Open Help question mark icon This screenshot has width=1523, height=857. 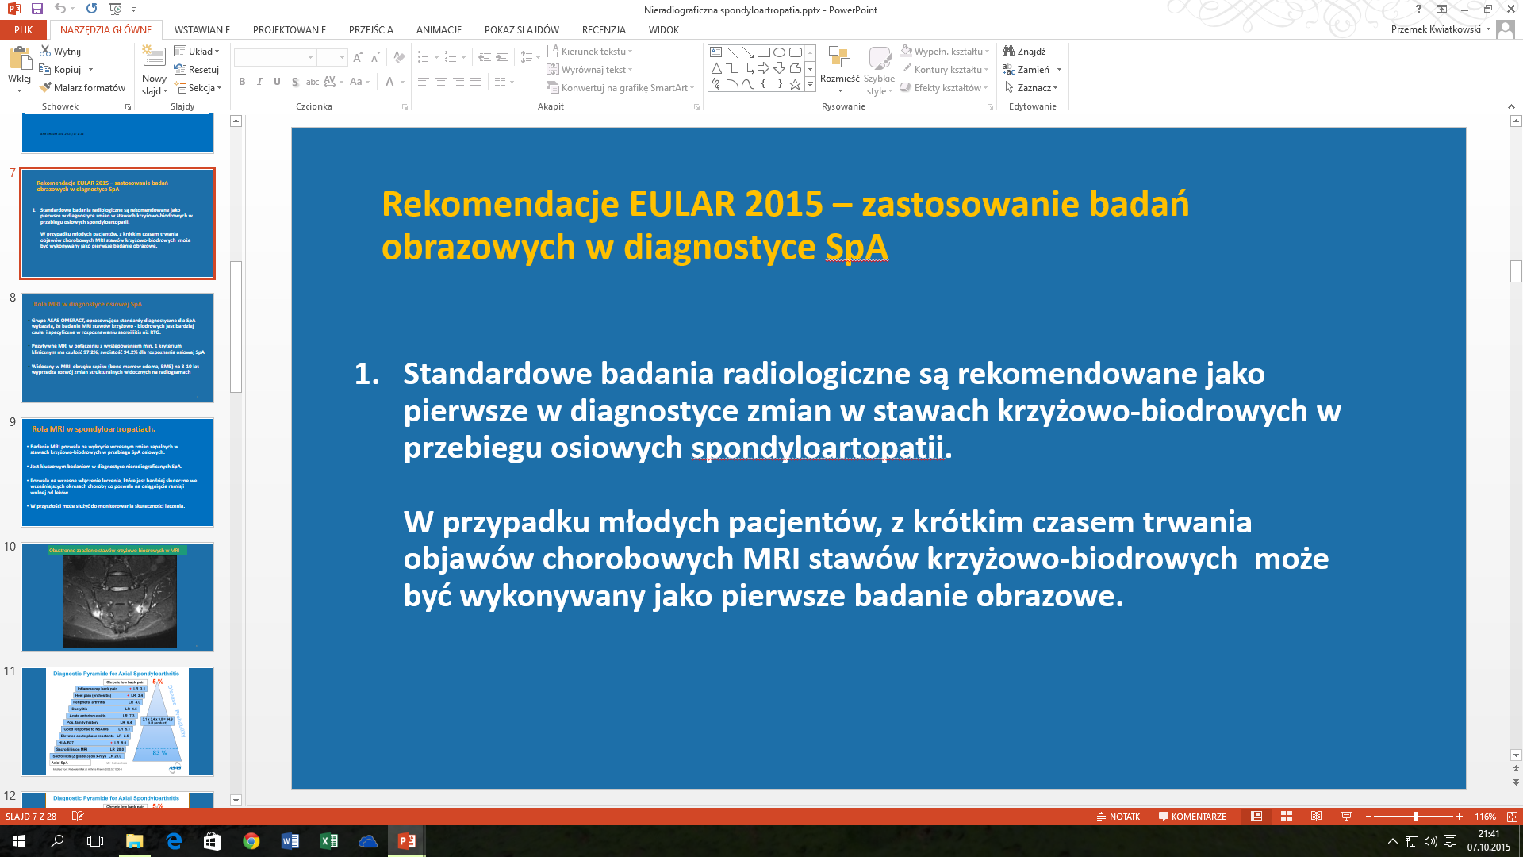[1419, 9]
